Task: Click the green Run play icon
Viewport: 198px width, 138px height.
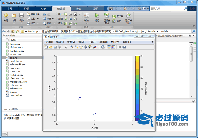Action: tap(97, 15)
